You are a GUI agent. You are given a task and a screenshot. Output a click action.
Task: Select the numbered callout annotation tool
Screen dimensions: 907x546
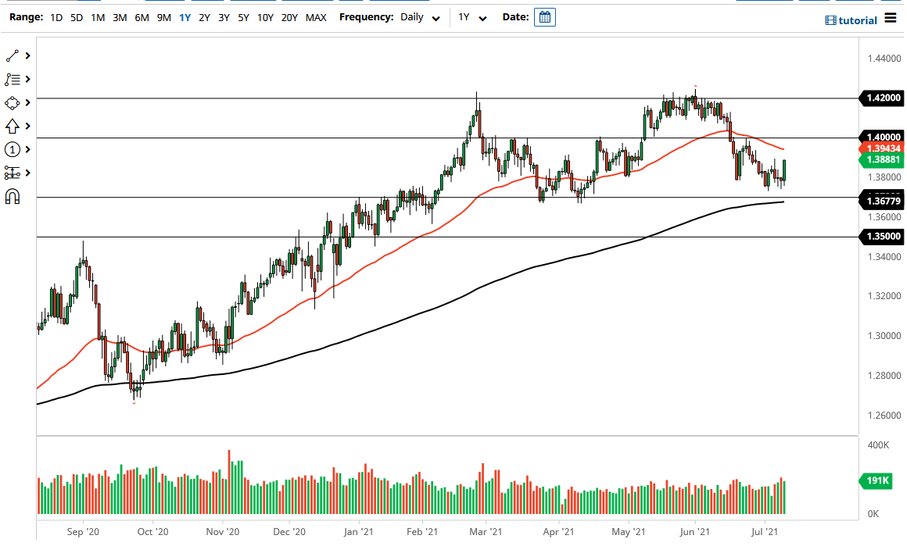(12, 149)
